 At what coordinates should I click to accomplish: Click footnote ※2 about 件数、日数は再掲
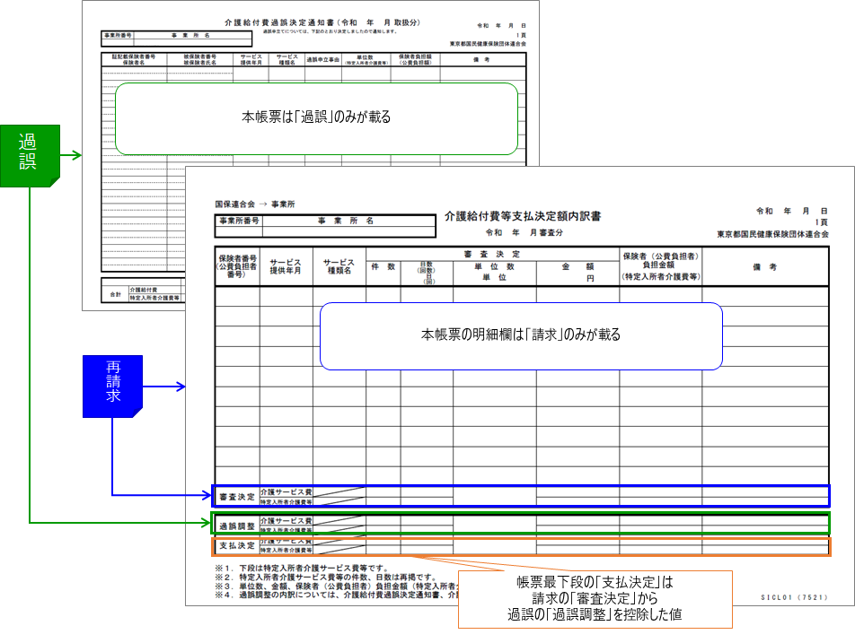click(326, 578)
